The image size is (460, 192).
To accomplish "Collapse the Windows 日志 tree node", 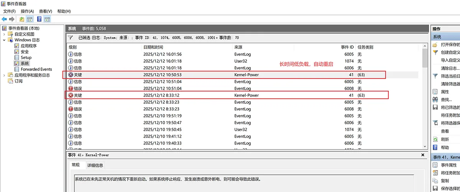I will (4, 40).
